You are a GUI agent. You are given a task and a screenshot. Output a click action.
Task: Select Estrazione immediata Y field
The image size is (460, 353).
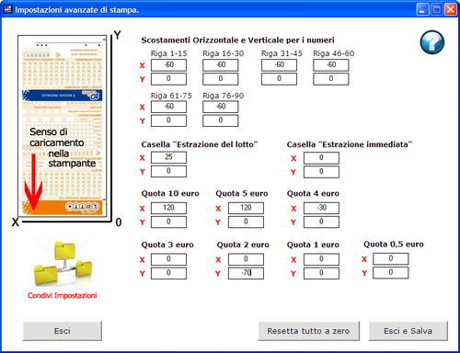point(321,172)
